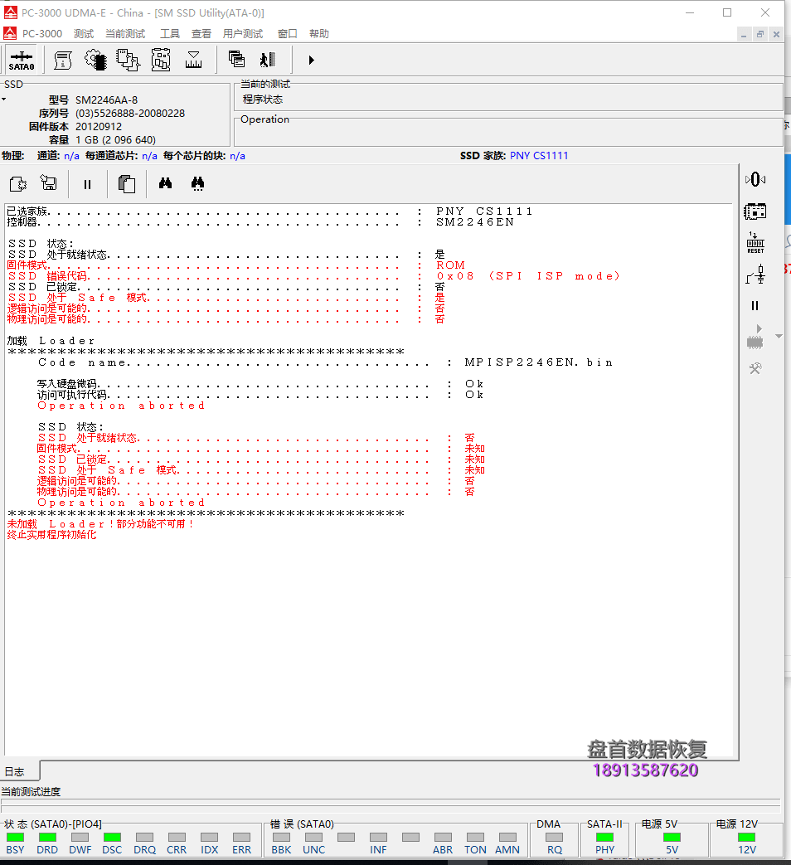The image size is (791, 865).
Task: Click the copy pages icon in log toolbar
Action: [126, 184]
